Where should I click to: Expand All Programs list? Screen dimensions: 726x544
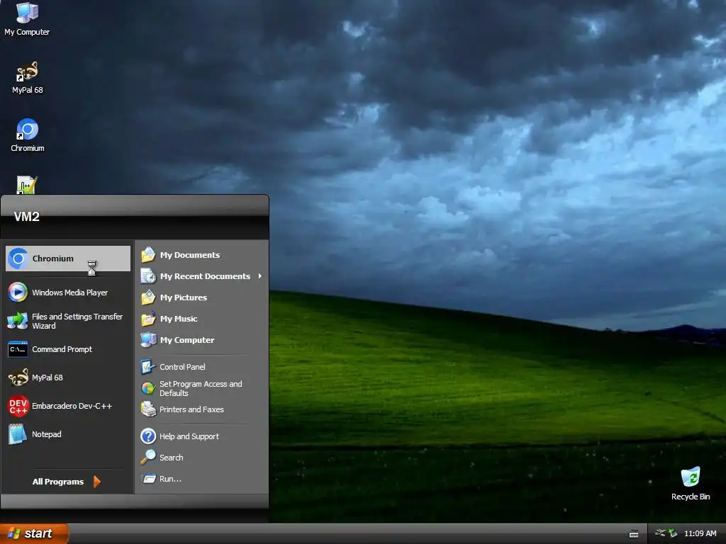click(x=67, y=482)
